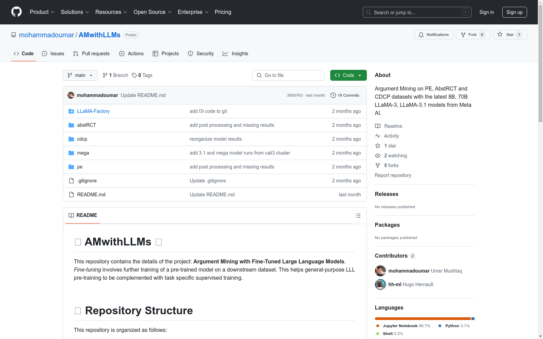
Task: Switch to the Projects tab
Action: 166,54
